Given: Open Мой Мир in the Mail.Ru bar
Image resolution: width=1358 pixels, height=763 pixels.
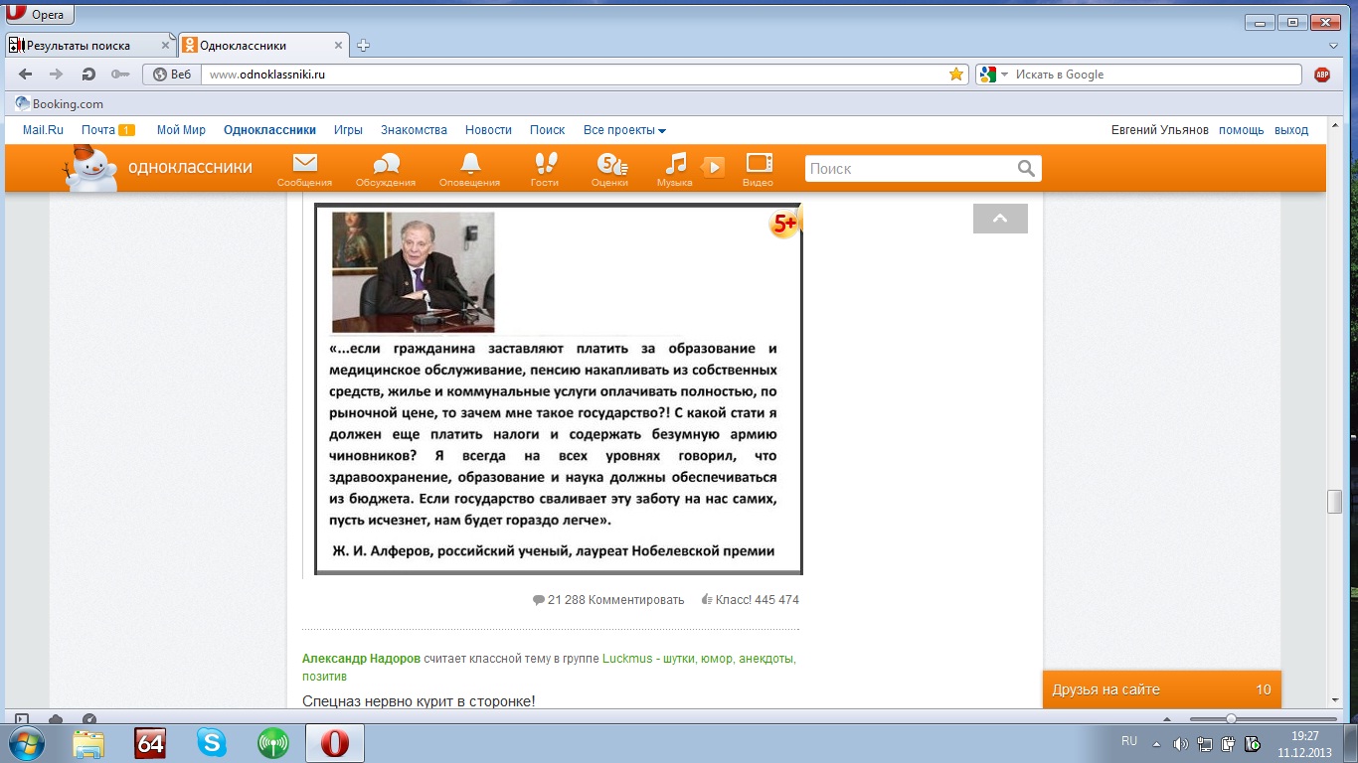Looking at the screenshot, I should pyautogui.click(x=181, y=130).
